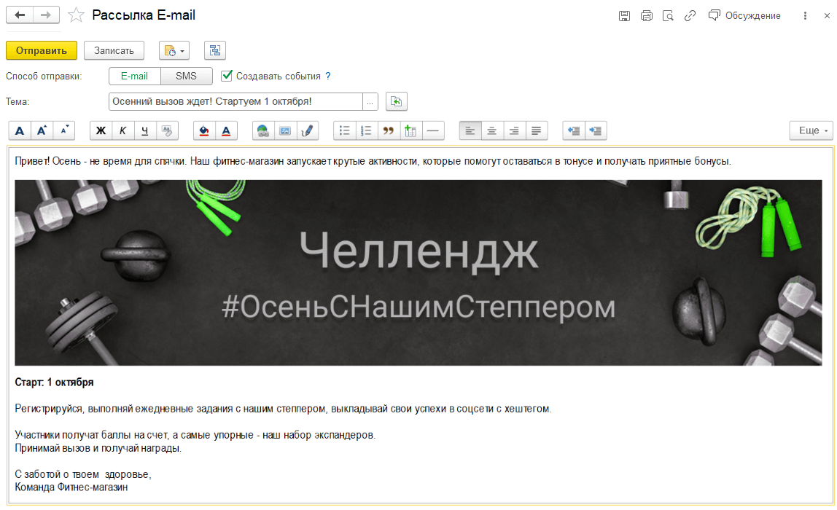Insert a bulleted list
837x510 pixels.
(x=345, y=131)
